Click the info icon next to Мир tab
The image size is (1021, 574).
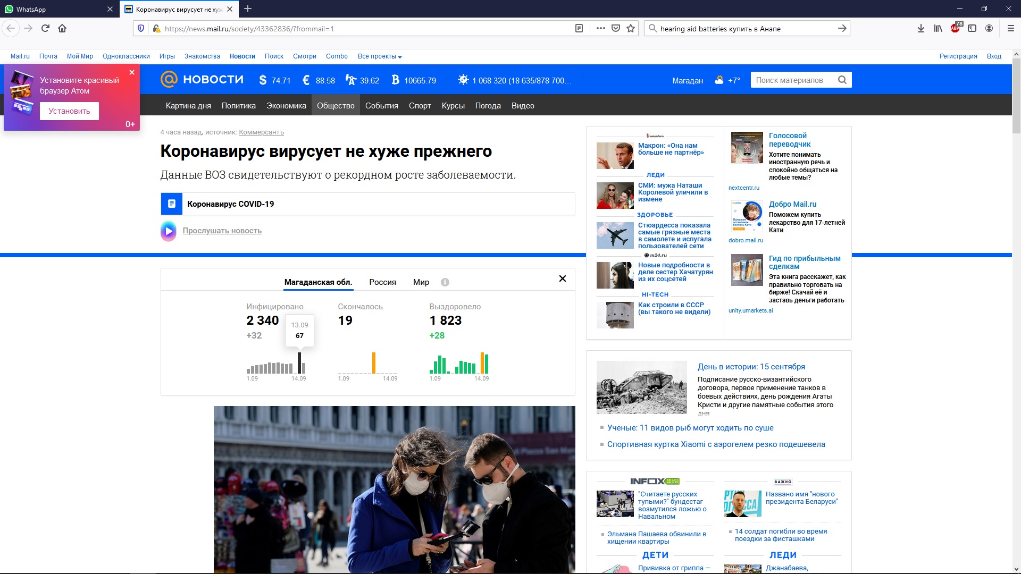point(445,282)
